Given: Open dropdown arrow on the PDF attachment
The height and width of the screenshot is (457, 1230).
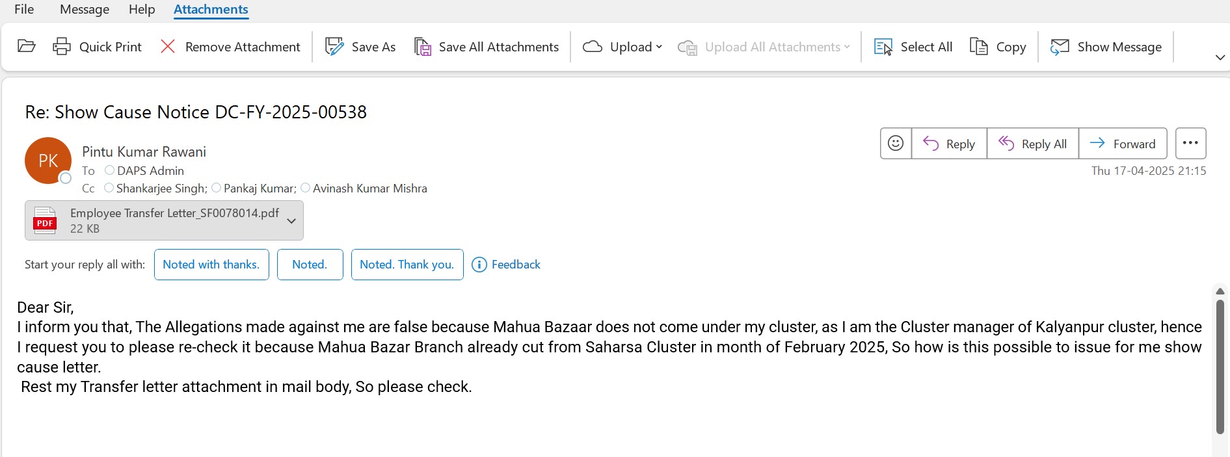Looking at the screenshot, I should 291,221.
